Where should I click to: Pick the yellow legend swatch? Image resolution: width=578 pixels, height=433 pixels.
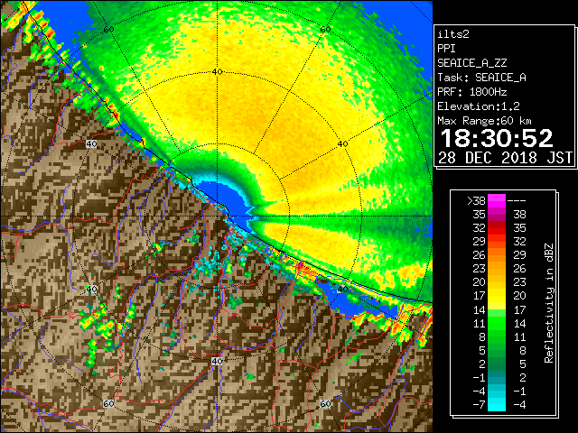point(497,296)
